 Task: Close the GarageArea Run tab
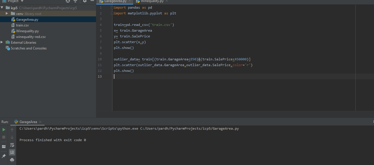point(40,122)
